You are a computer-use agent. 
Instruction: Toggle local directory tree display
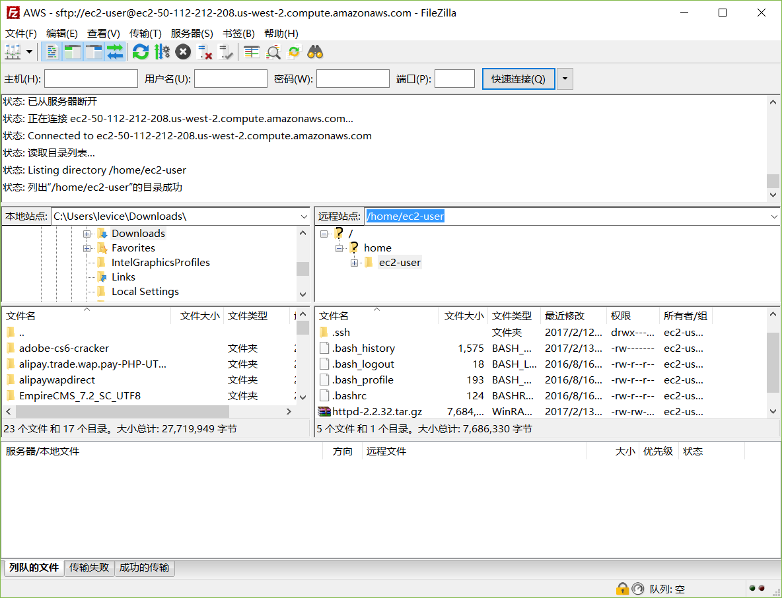tap(73, 52)
